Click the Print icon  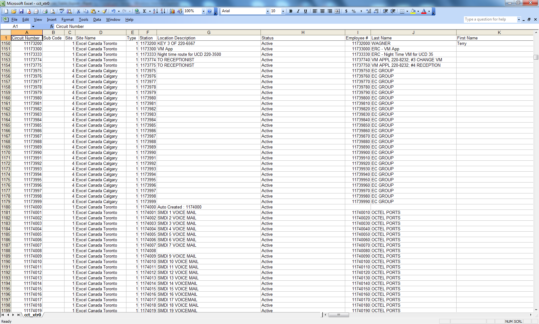[45, 11]
